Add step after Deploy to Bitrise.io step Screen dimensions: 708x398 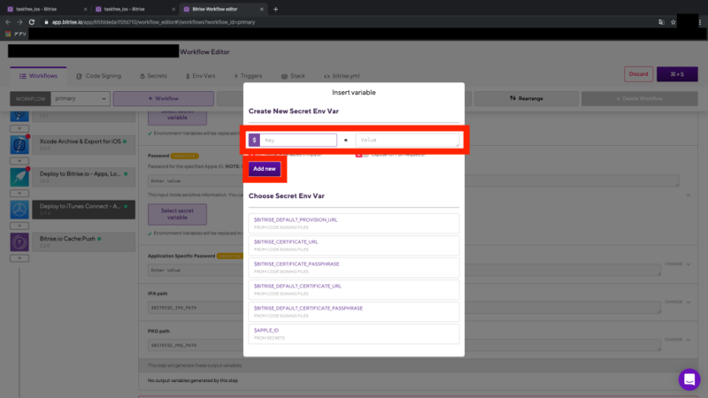coord(19,193)
